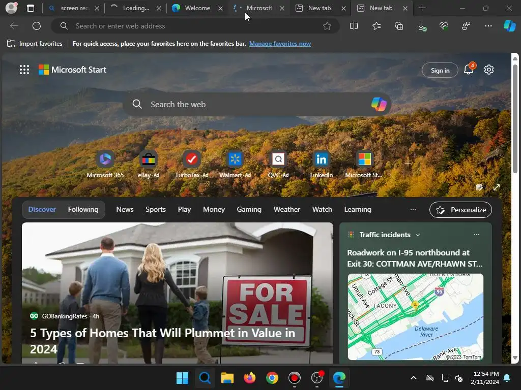Image resolution: width=521 pixels, height=390 pixels.
Task: Focus the Search the web box
Action: (257, 104)
